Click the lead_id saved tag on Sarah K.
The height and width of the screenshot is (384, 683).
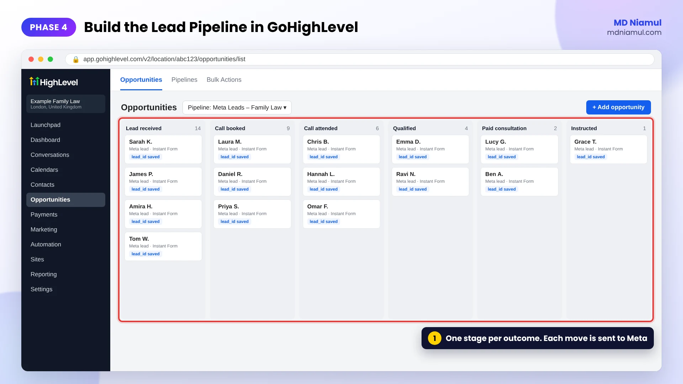click(145, 157)
